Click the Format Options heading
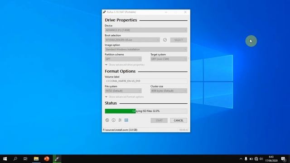290x163 pixels. (x=120, y=71)
